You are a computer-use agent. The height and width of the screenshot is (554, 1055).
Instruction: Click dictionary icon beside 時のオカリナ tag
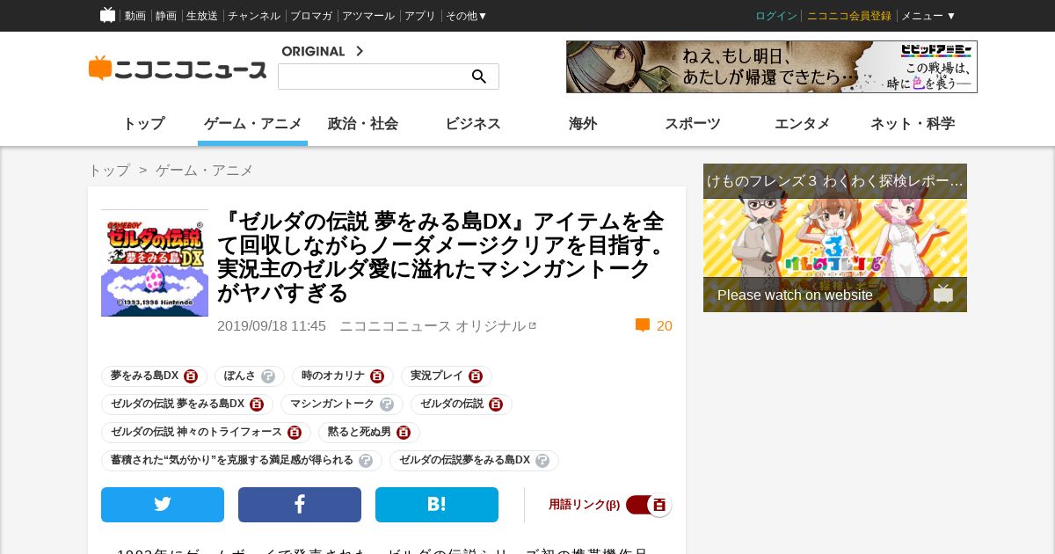coord(377,376)
